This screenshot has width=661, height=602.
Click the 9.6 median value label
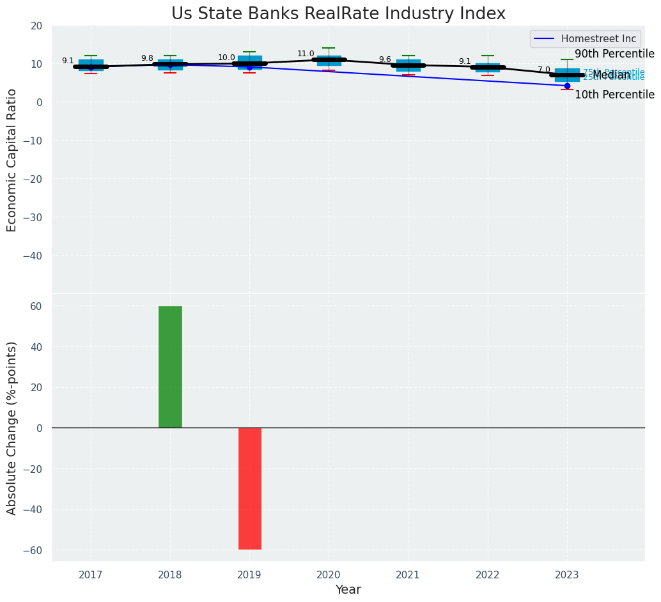click(x=385, y=60)
